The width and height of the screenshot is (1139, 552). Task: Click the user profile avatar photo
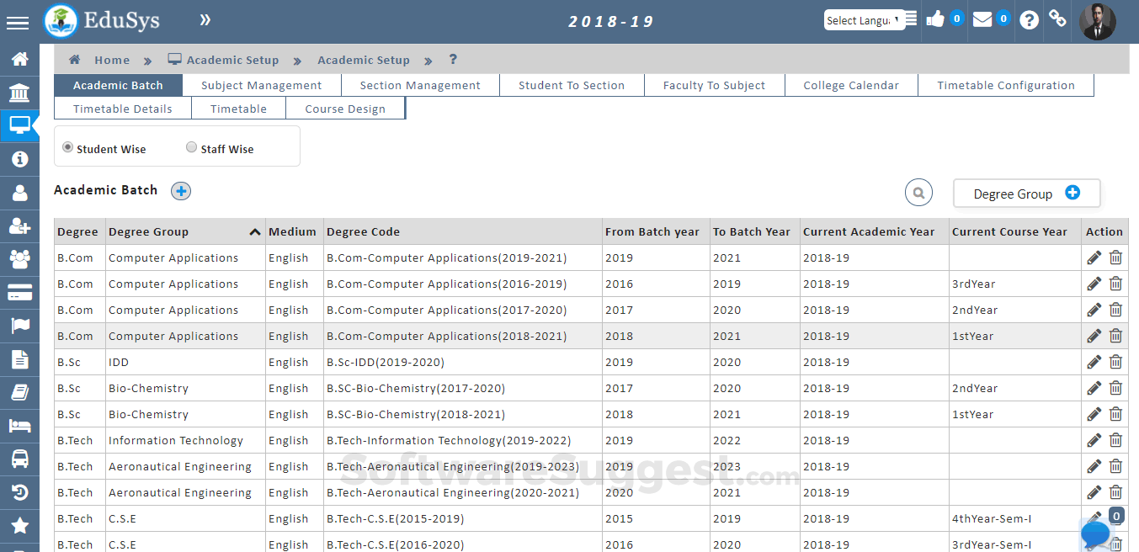coord(1097,21)
